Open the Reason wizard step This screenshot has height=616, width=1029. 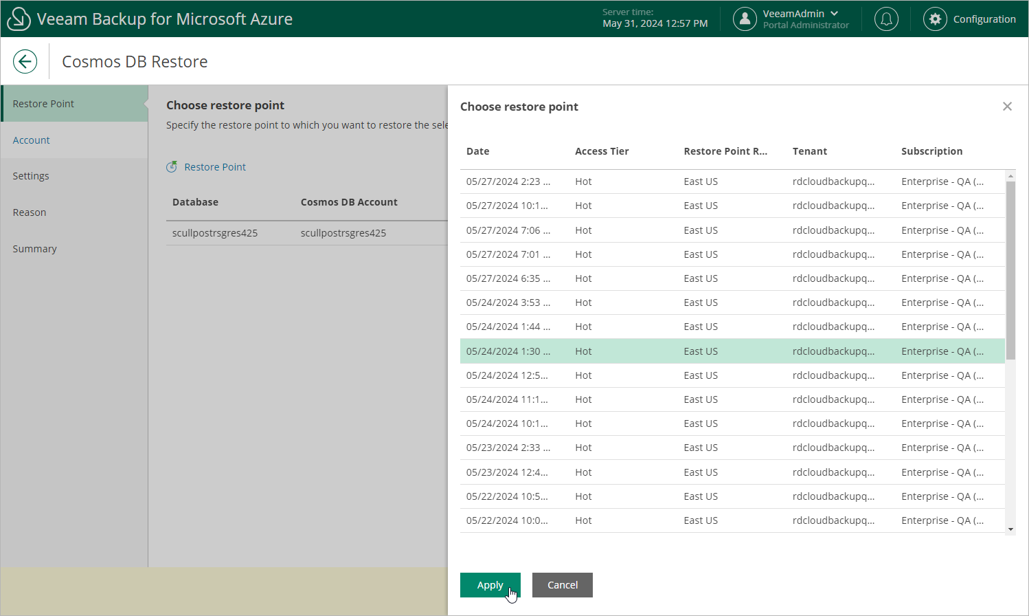74,212
